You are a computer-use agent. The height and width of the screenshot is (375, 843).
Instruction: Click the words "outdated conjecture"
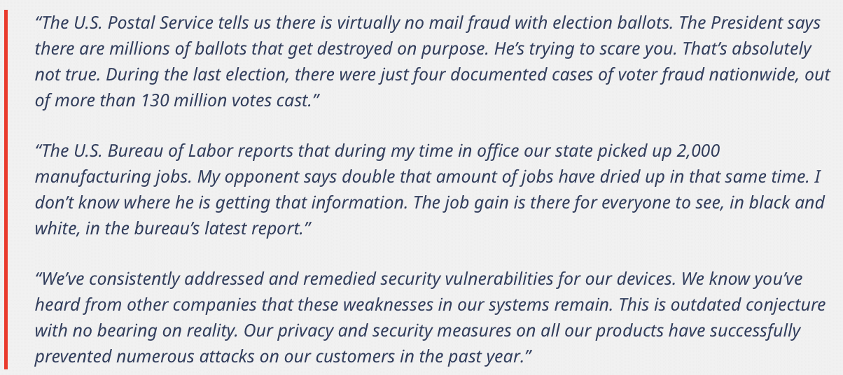point(761,306)
